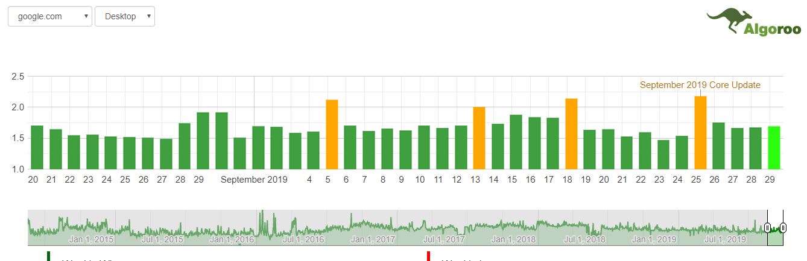Viewport: 807px width, 261px height.
Task: Click the 'September 2019 Core Update' annotation label
Action: (700, 85)
